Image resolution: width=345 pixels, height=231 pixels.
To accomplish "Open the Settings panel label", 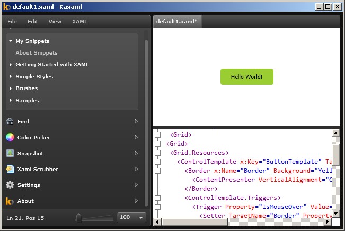I will 29,185.
